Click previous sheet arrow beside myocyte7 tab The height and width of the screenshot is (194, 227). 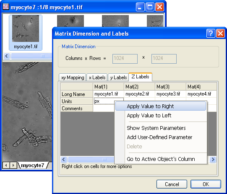tap(6, 165)
